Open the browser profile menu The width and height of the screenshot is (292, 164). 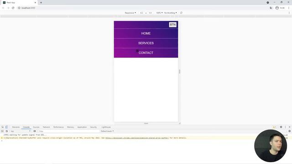click(280, 8)
